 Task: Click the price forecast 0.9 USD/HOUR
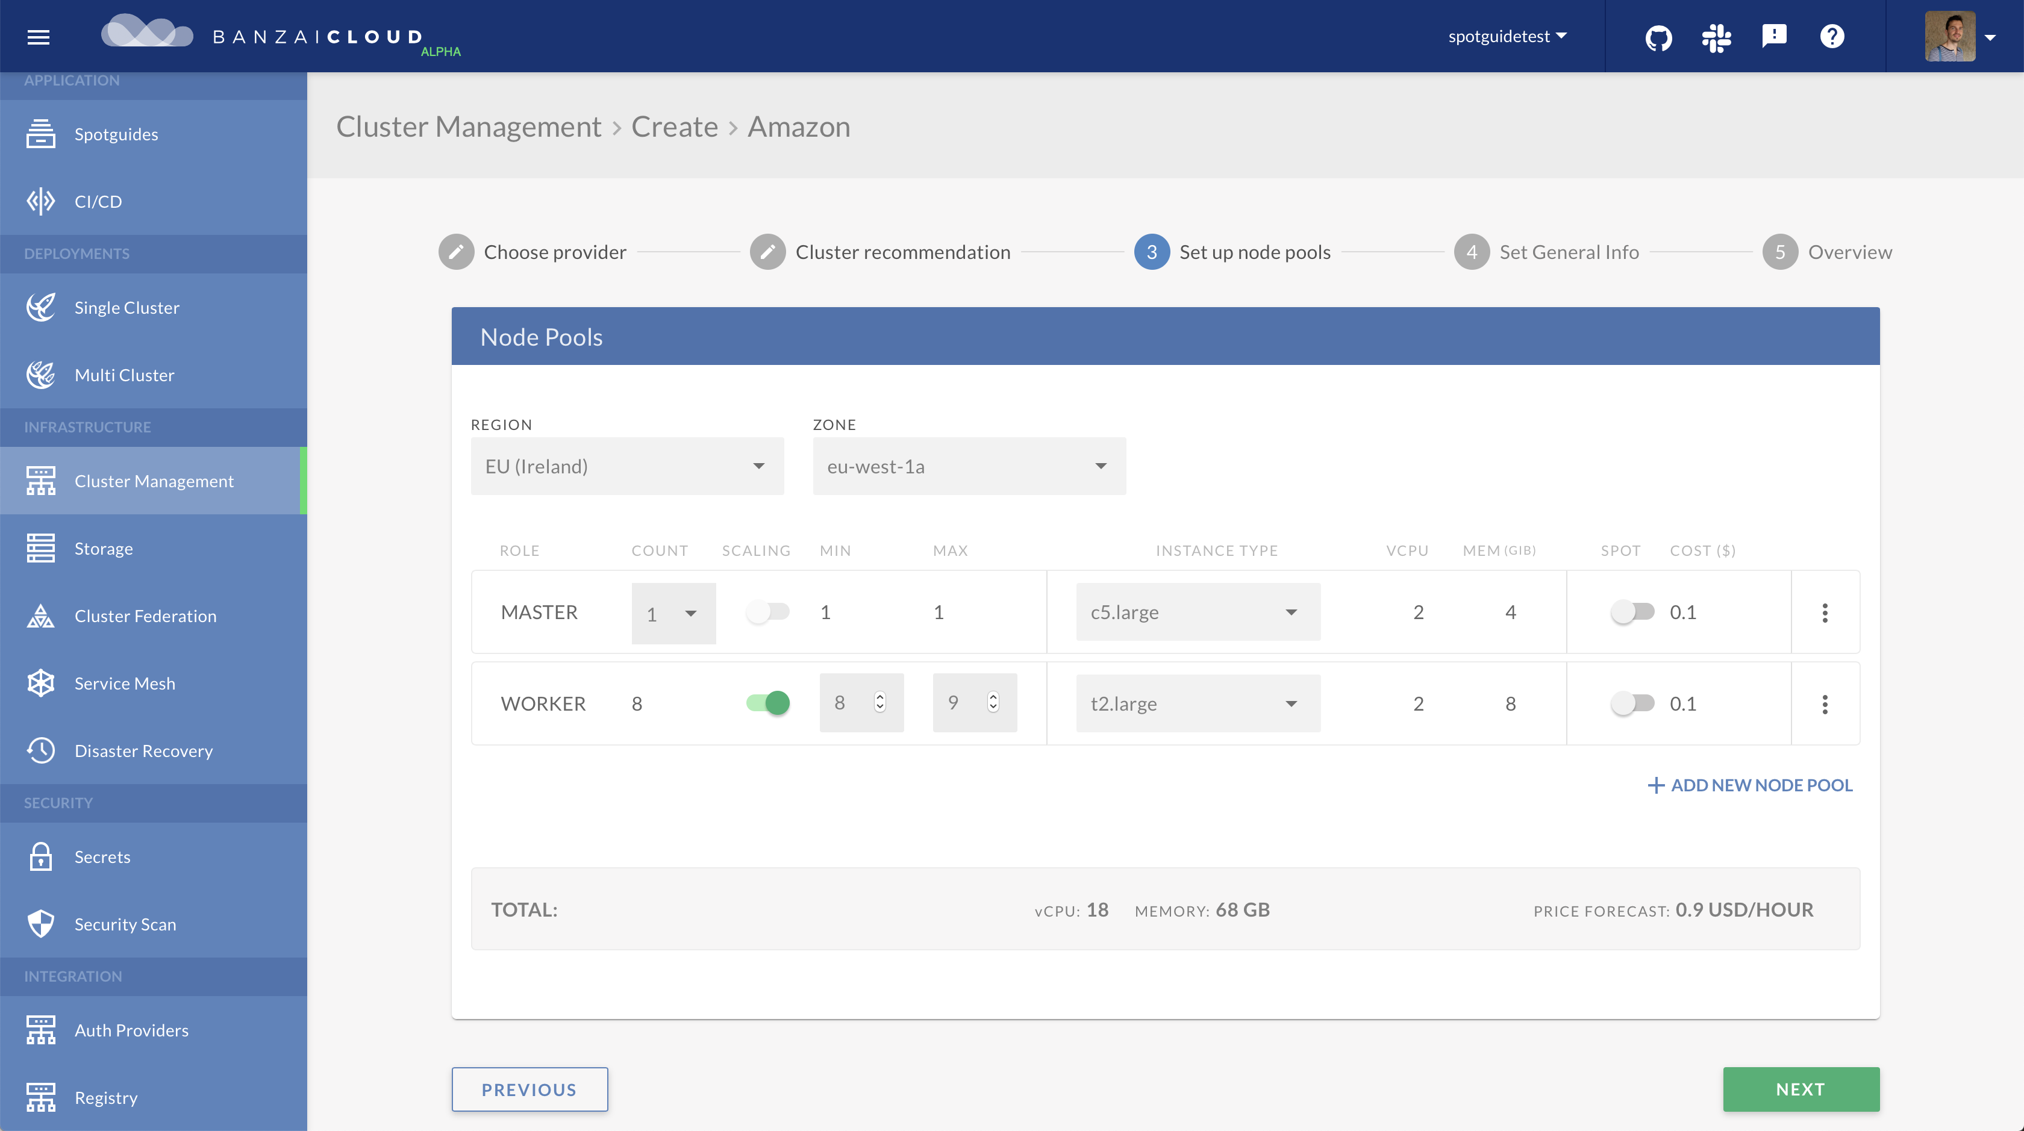pyautogui.click(x=1744, y=909)
